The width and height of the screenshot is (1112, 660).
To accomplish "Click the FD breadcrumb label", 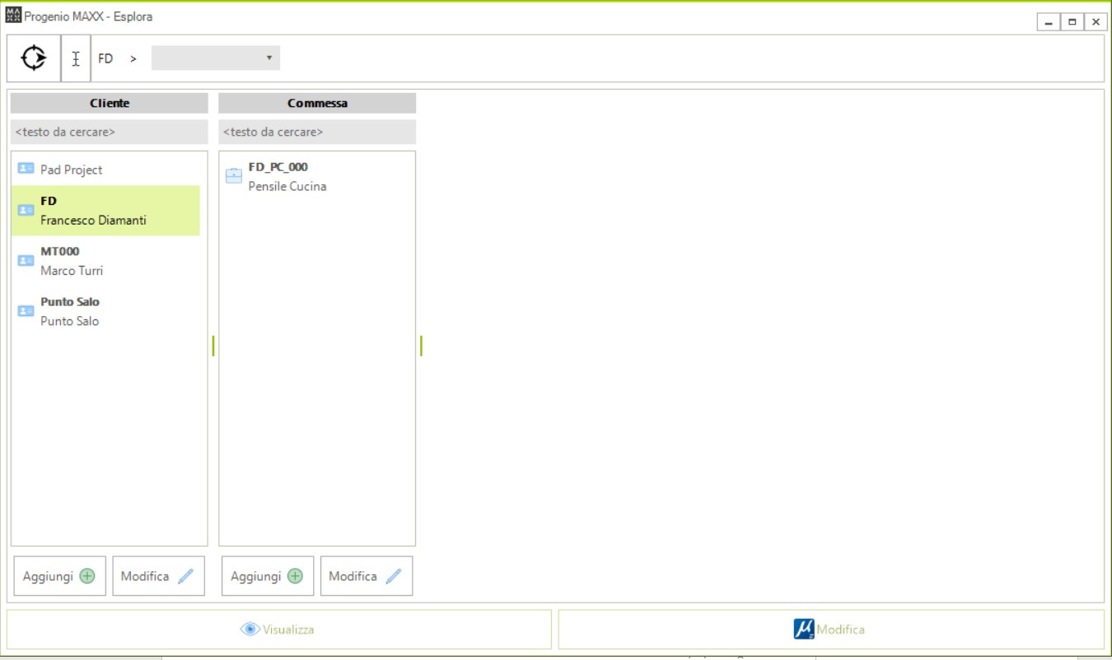I will pyautogui.click(x=105, y=59).
